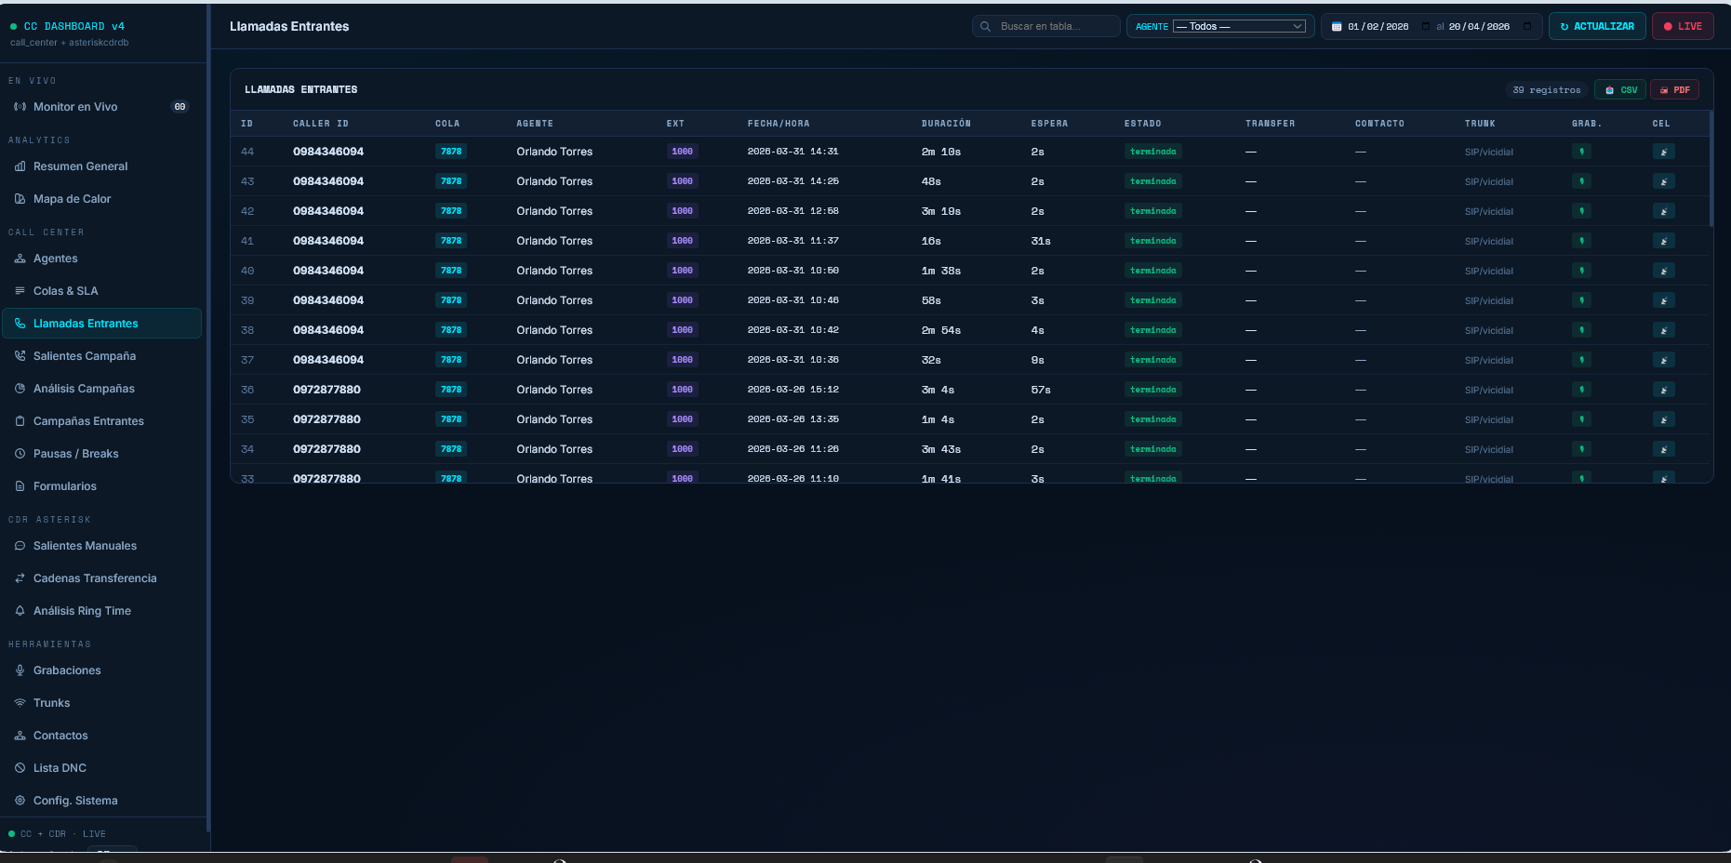Open Monitor en Vivo from sidebar

pyautogui.click(x=75, y=107)
